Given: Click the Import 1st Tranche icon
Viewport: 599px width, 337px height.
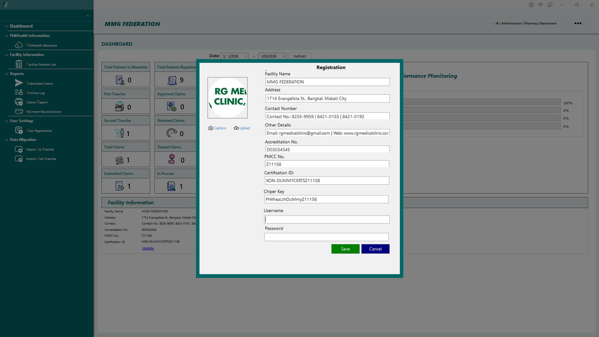Looking at the screenshot, I should [x=19, y=149].
